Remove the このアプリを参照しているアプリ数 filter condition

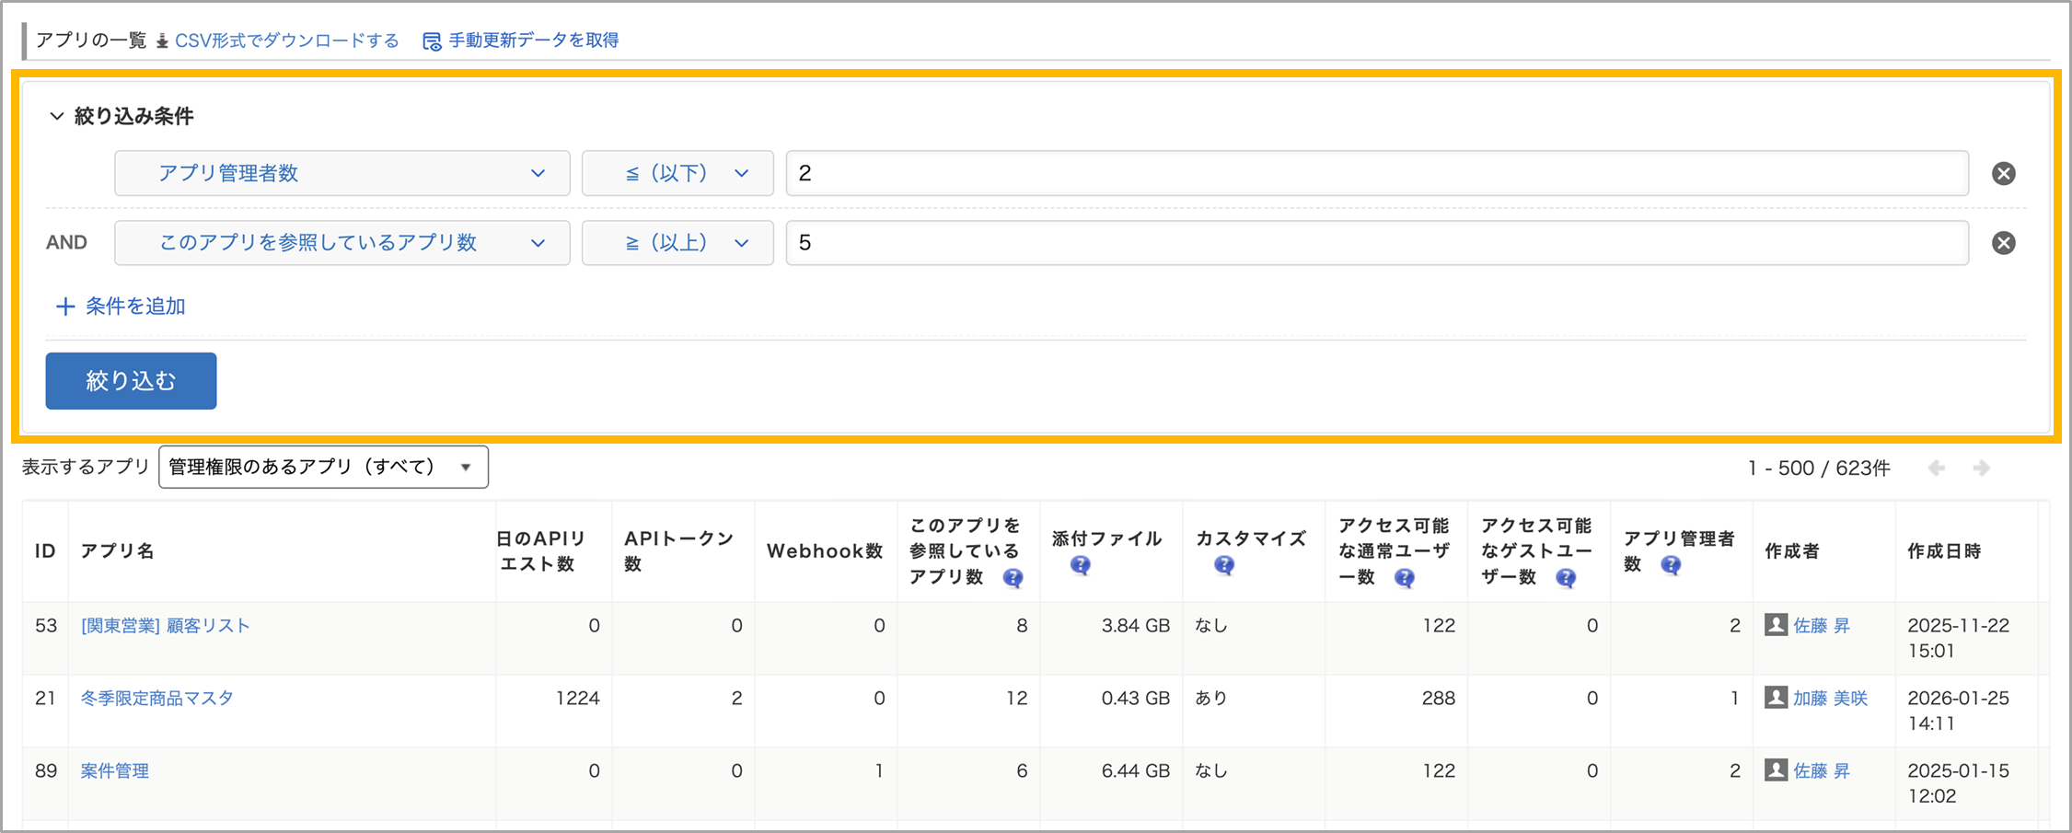[x=2004, y=242]
